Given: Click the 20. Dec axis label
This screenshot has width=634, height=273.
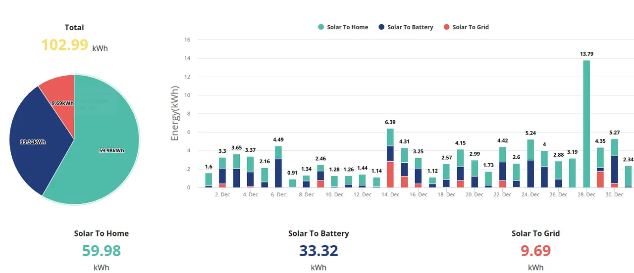Looking at the screenshot, I should pyautogui.click(x=475, y=195).
